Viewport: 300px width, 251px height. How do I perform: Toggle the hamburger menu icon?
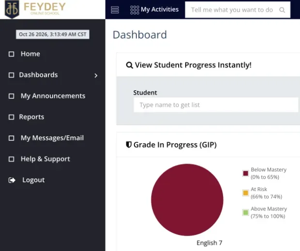(x=115, y=10)
